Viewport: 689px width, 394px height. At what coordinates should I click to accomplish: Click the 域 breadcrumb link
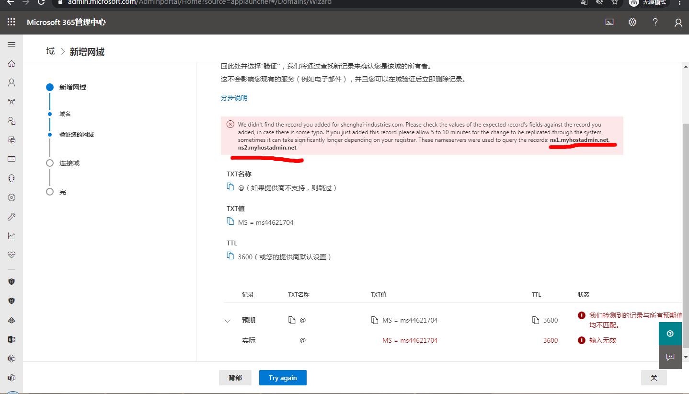pos(50,51)
